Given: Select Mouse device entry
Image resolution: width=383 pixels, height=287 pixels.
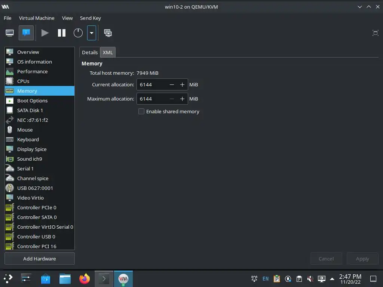Looking at the screenshot, I should 40,130.
